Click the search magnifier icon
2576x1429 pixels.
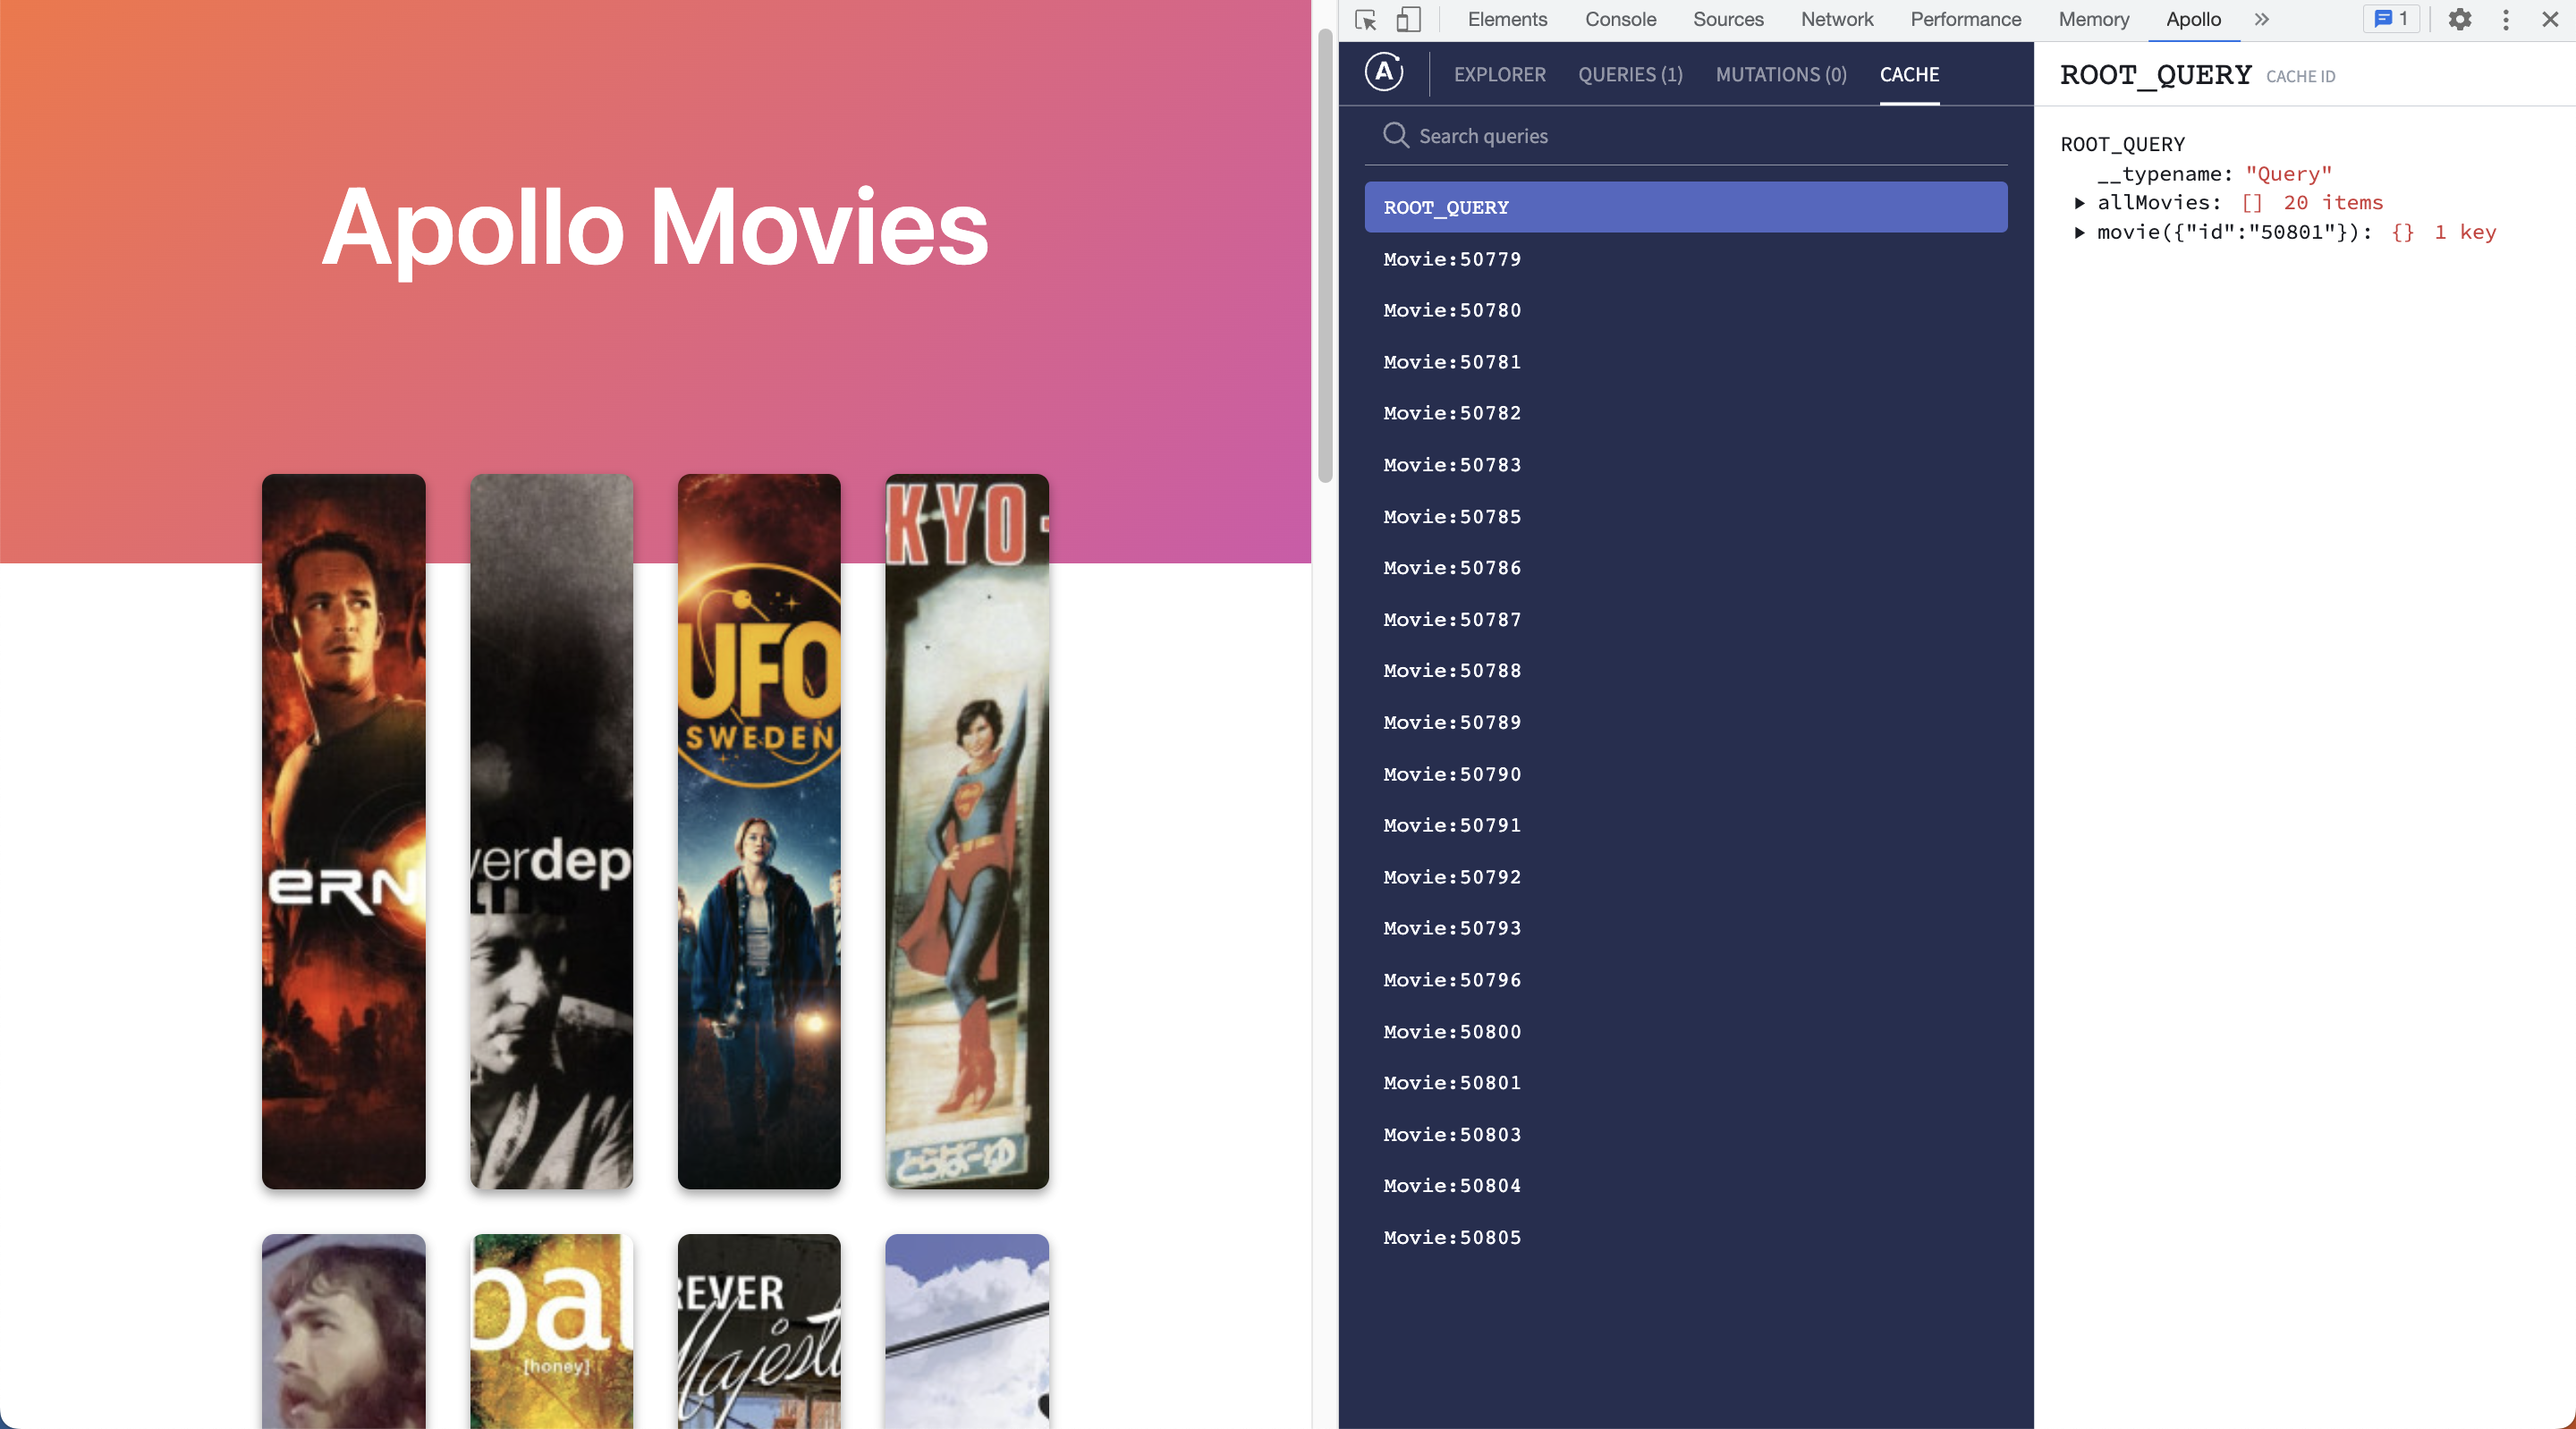coord(1395,135)
